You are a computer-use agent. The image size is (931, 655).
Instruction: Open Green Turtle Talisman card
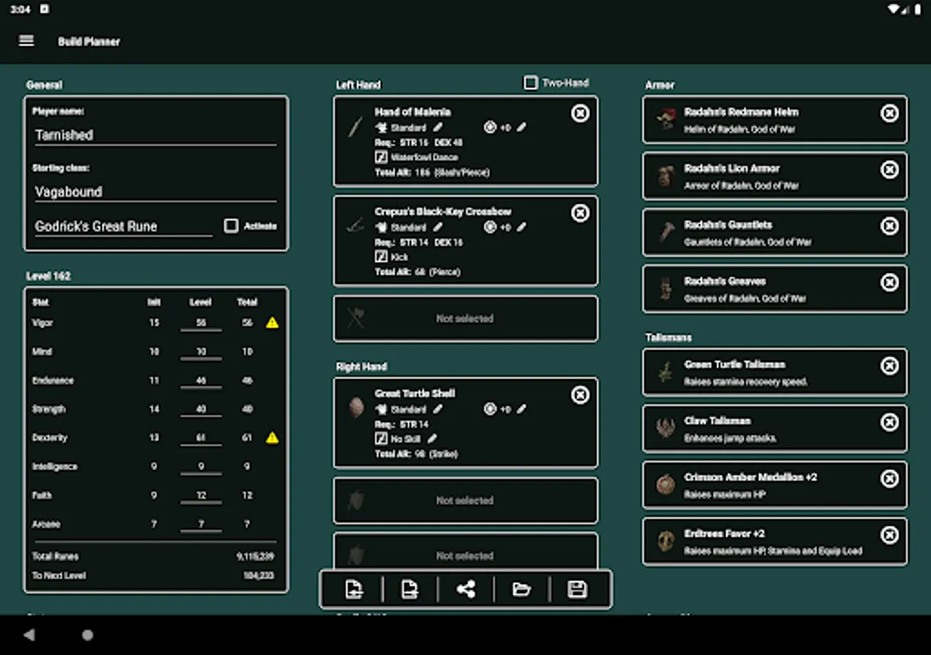coord(775,373)
